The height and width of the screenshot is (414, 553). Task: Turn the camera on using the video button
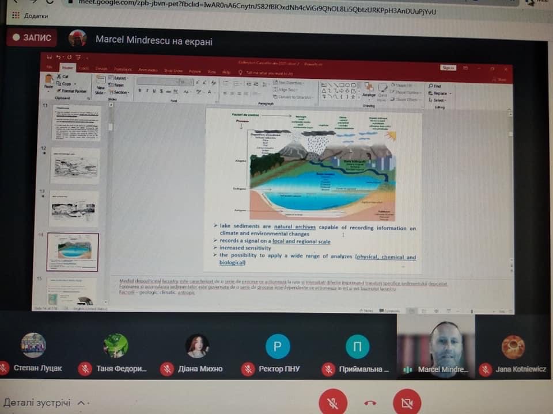point(407,403)
